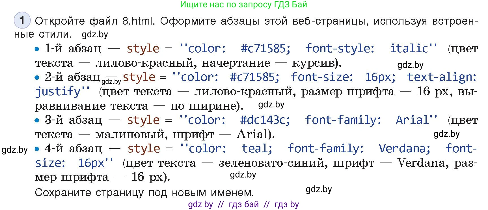The height and width of the screenshot is (210, 488).
Task: Click the word "style" in the 1-й абзац line
Action: (x=143, y=49)
